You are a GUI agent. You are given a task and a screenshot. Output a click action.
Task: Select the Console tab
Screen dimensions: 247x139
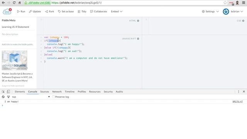tap(32, 92)
